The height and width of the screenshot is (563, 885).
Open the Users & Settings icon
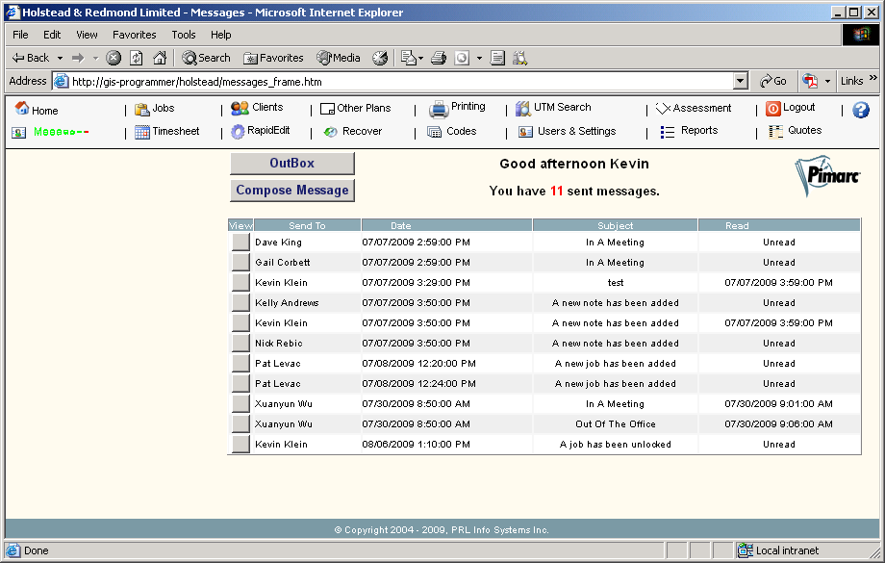pyautogui.click(x=525, y=132)
